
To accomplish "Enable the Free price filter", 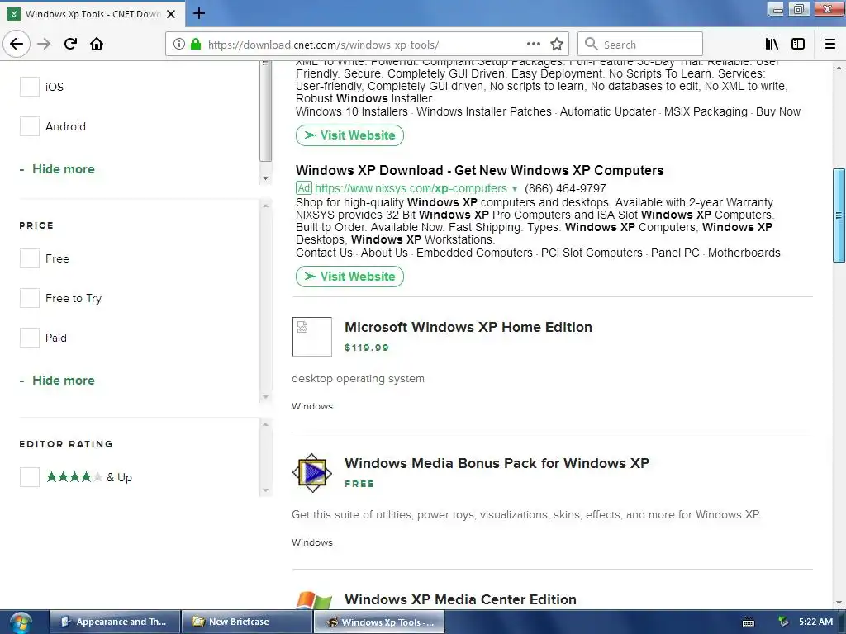I will pyautogui.click(x=30, y=258).
